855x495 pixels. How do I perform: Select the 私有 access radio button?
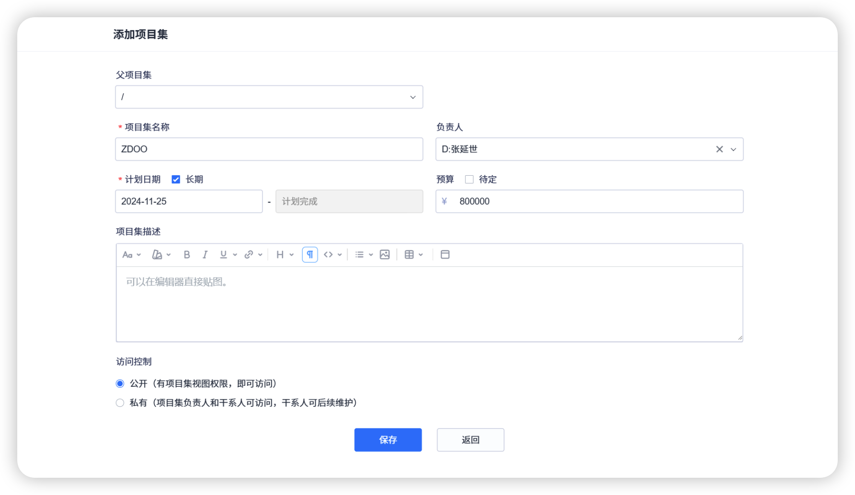tap(120, 403)
